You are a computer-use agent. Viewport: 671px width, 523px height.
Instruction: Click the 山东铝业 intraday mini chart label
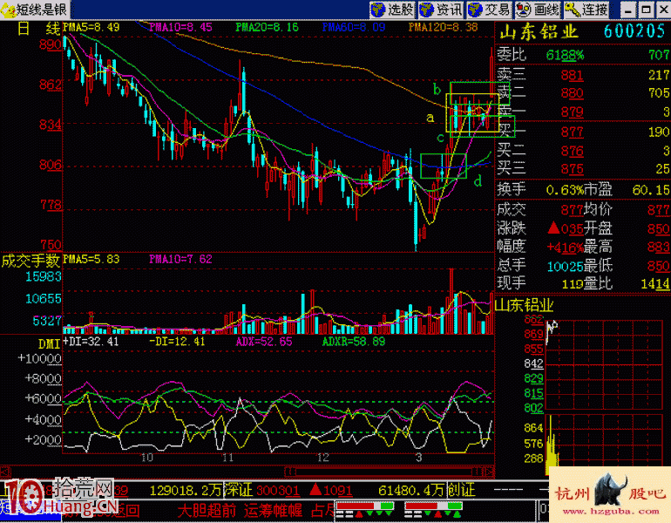[x=525, y=305]
